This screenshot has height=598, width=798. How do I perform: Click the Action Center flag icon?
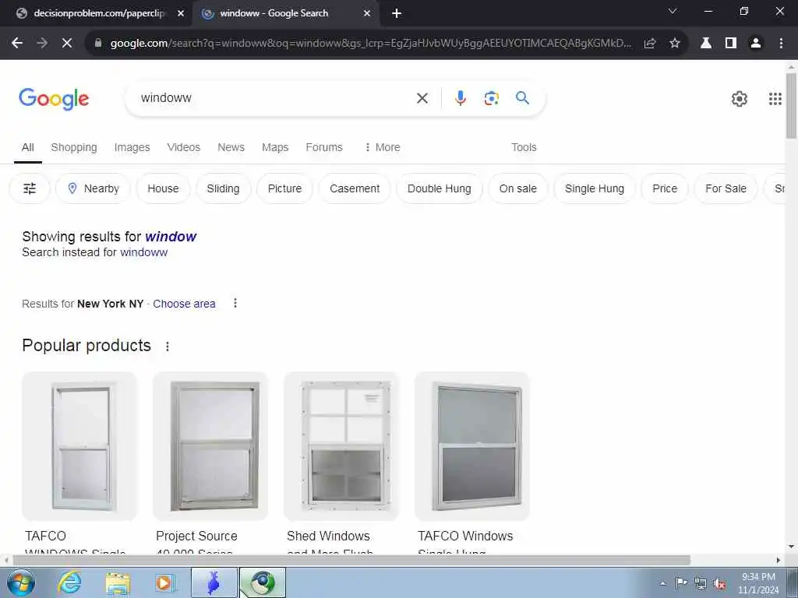click(x=681, y=582)
